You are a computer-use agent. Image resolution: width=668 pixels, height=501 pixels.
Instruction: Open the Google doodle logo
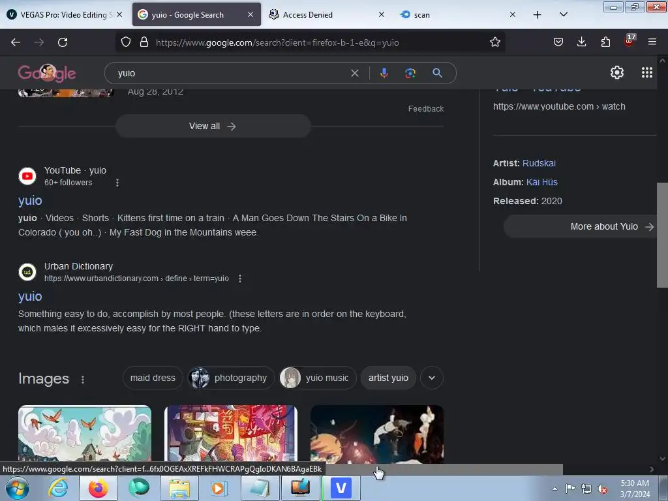point(47,73)
